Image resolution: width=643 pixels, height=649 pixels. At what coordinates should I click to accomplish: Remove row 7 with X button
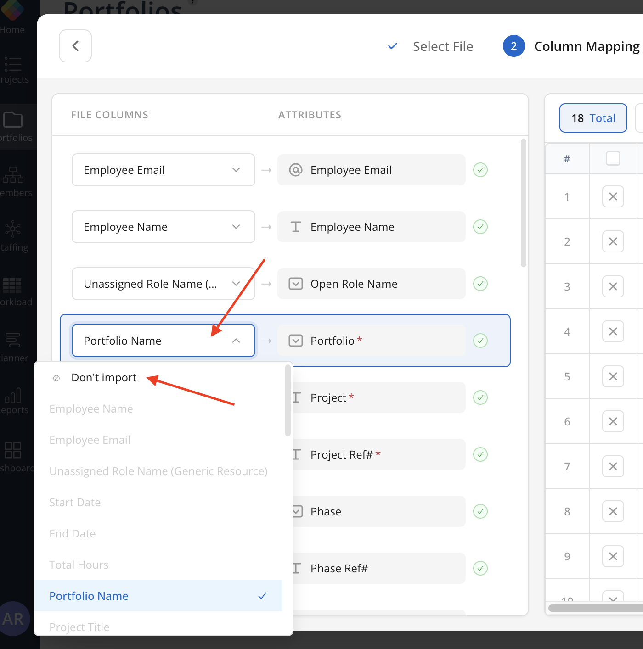(613, 466)
